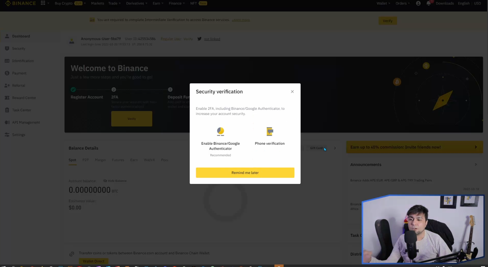Expand the Trade menu
This screenshot has height=267, width=488.
(114, 3)
